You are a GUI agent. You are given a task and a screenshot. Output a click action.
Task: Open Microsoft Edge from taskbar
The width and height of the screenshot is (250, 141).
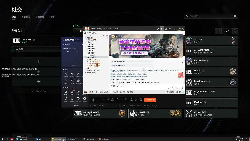point(17,139)
